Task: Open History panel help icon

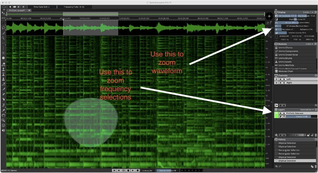Action: (x=316, y=139)
